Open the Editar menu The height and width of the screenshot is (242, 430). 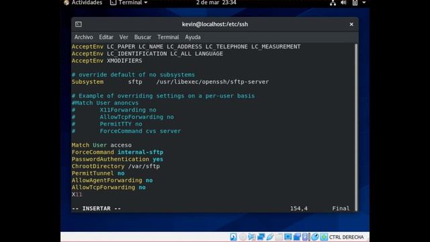click(x=106, y=37)
